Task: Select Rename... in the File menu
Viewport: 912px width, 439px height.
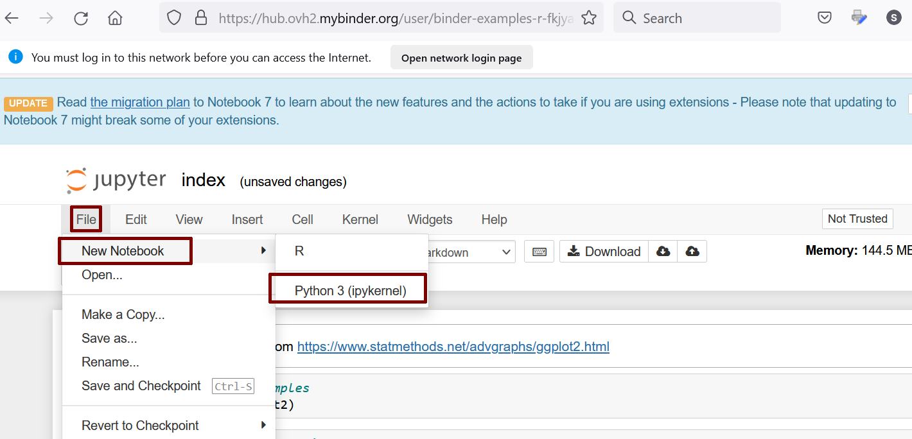Action: (168, 362)
